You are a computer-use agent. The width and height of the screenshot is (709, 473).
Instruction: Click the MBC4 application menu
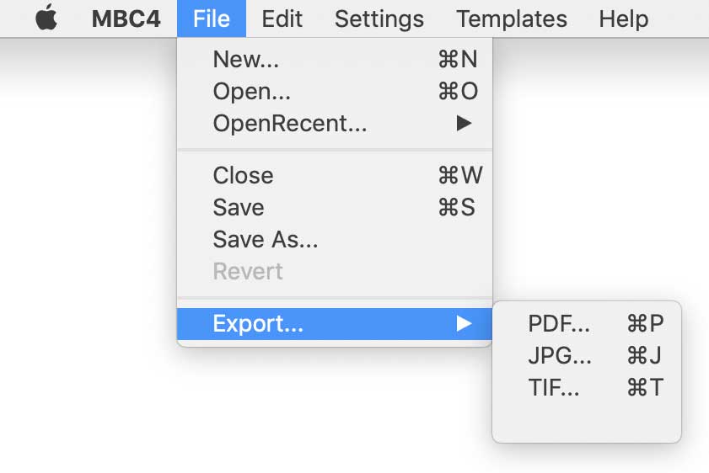126,19
